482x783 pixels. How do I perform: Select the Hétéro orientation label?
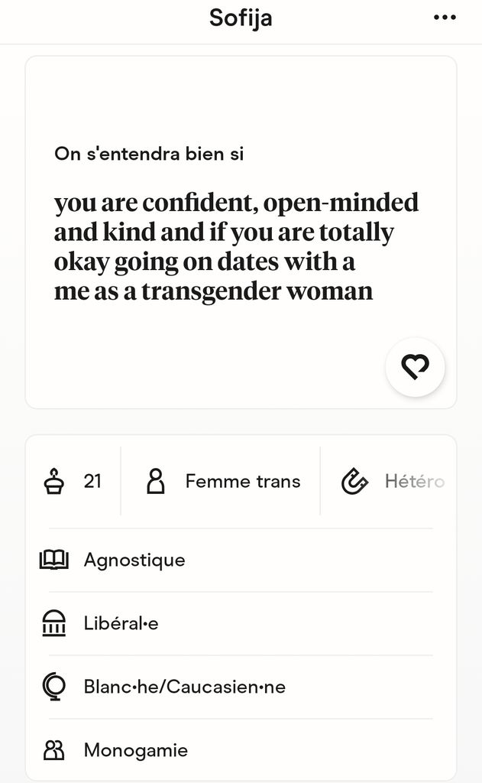(x=415, y=482)
